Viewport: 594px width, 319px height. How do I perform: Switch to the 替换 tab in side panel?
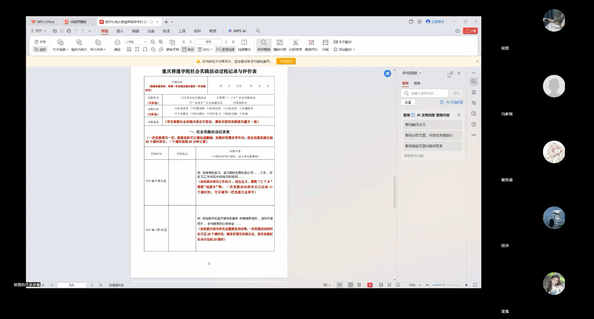(x=417, y=84)
